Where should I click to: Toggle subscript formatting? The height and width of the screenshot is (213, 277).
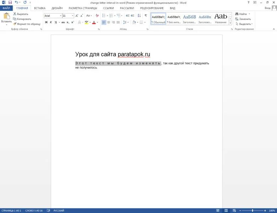tap(68, 22)
